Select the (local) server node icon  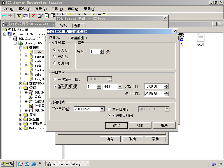point(20,43)
